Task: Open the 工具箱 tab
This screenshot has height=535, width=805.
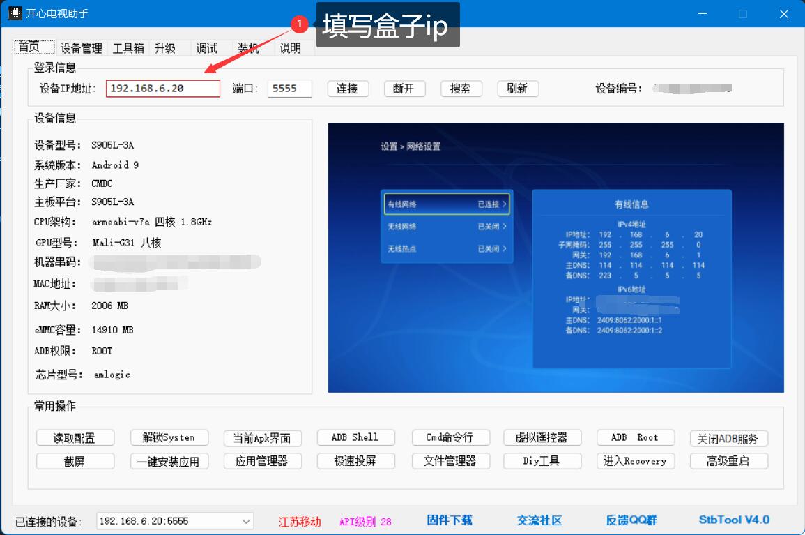Action: (x=128, y=47)
